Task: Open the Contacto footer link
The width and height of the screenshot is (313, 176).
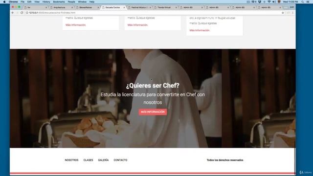Action: click(120, 160)
